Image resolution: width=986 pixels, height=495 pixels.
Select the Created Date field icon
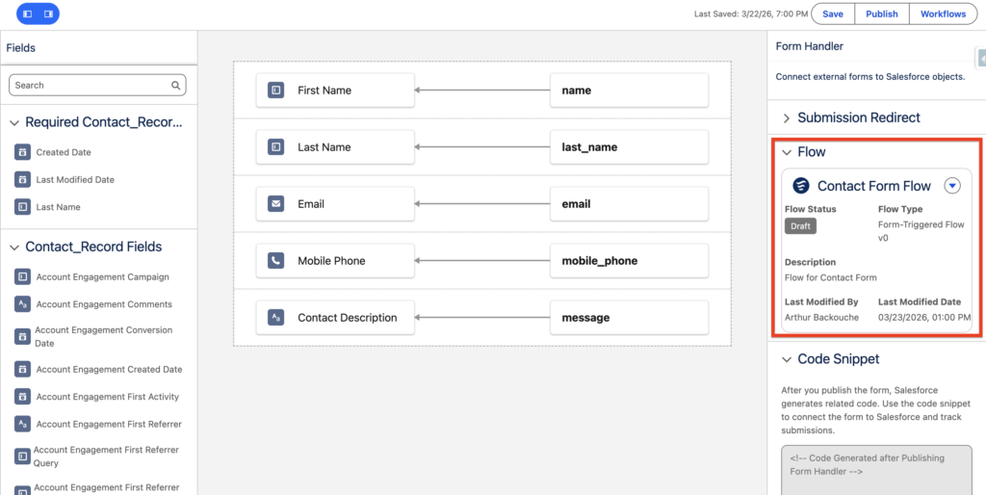click(x=22, y=152)
